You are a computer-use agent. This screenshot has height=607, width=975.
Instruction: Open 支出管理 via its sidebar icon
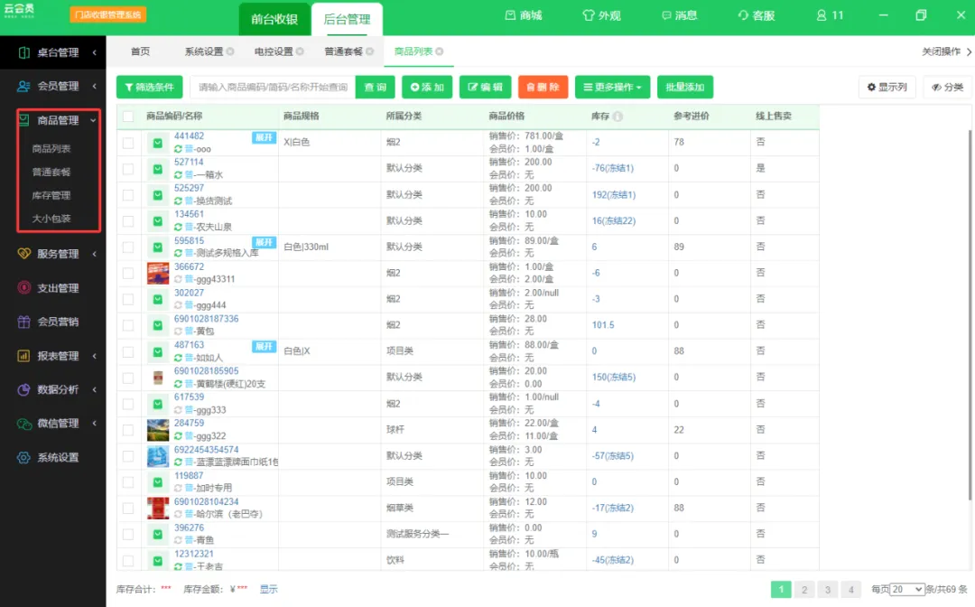coord(24,288)
